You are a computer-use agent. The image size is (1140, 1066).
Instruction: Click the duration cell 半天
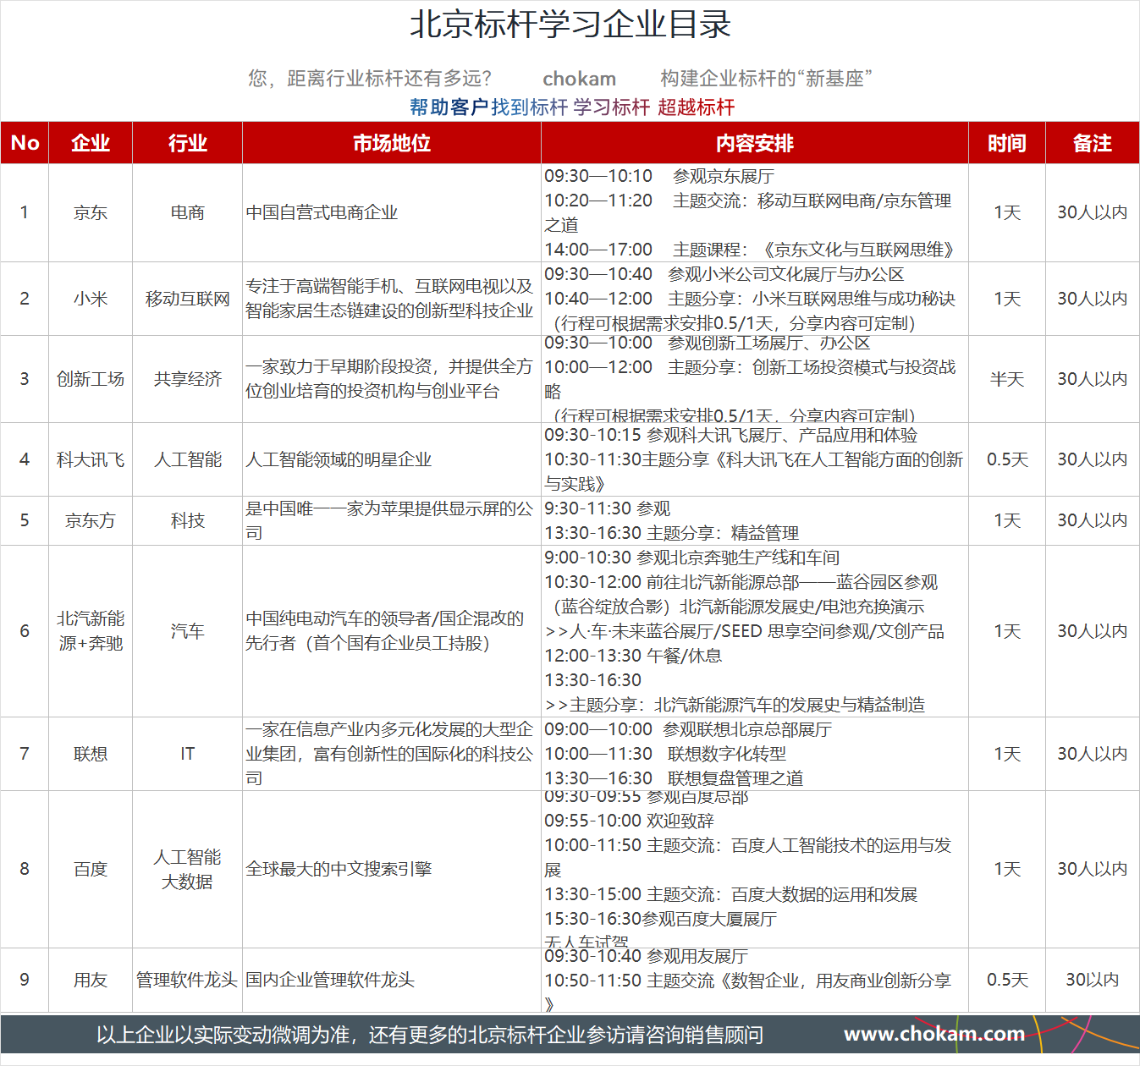(x=1007, y=379)
